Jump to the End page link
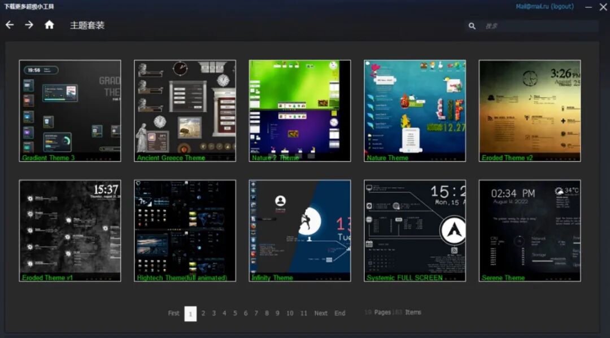This screenshot has width=610, height=338. click(339, 313)
